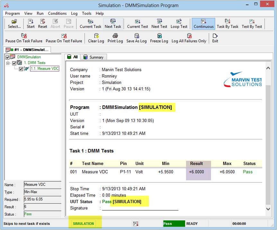Freeze the log display
This screenshot has height=230, width=277.
(x=159, y=38)
